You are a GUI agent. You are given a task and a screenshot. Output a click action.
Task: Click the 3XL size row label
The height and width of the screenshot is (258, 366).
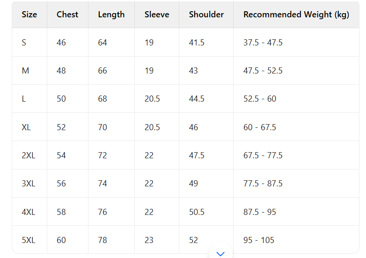pyautogui.click(x=29, y=184)
